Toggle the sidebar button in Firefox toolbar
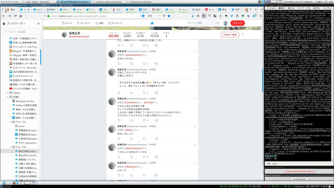 pyautogui.click(x=204, y=16)
